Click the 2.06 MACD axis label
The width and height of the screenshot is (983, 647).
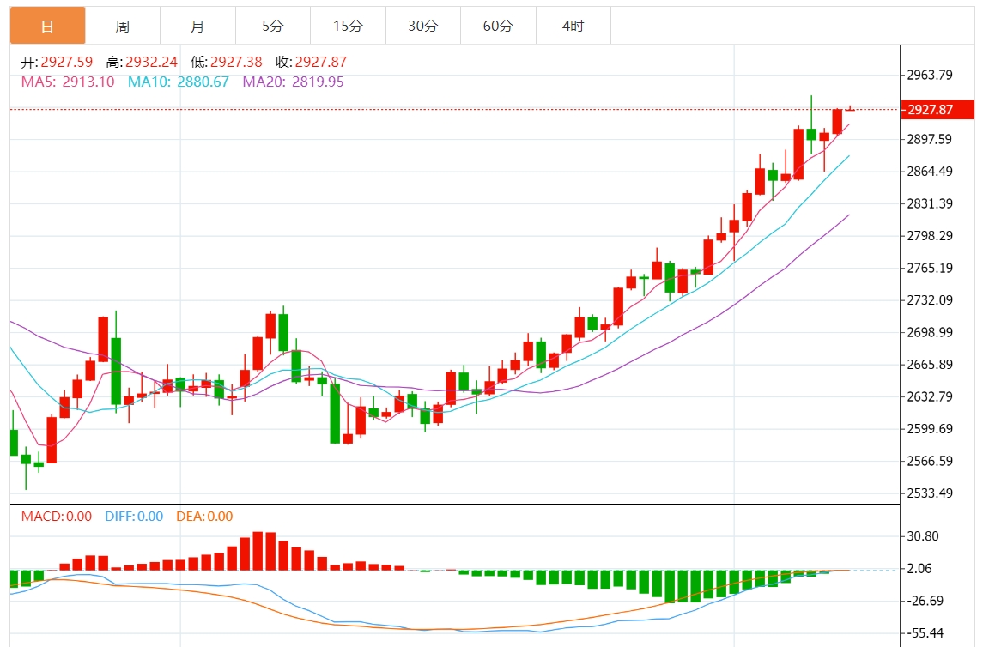(x=919, y=569)
